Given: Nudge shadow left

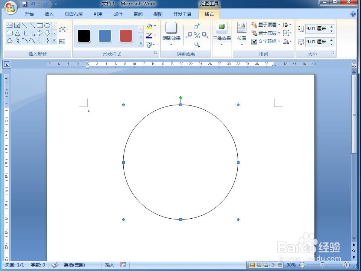Looking at the screenshot, I should [189, 35].
